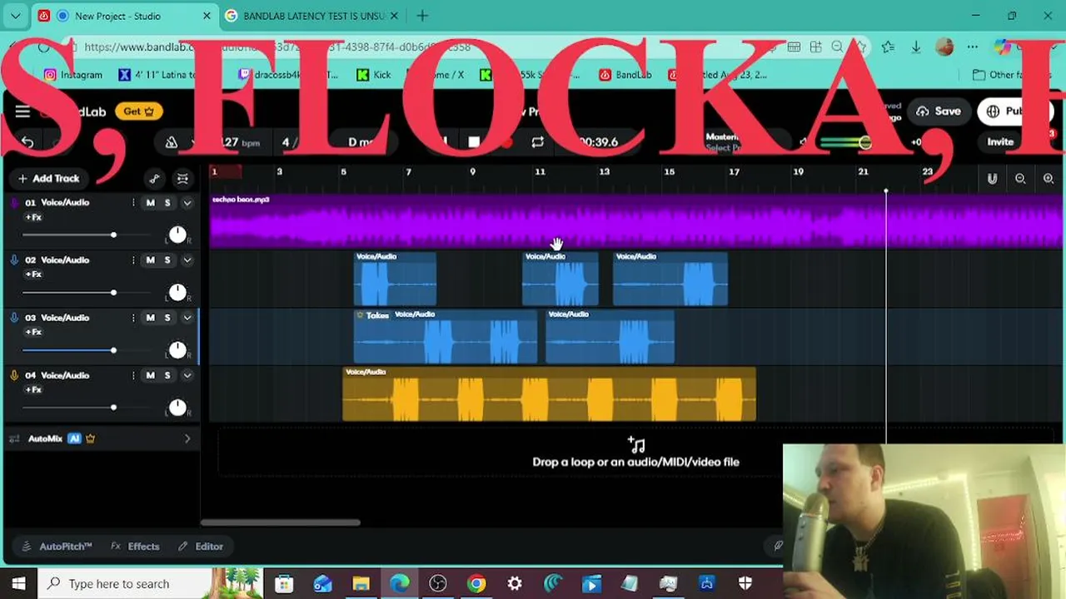Open the Windows Start menu
This screenshot has height=599, width=1066.
[18, 584]
